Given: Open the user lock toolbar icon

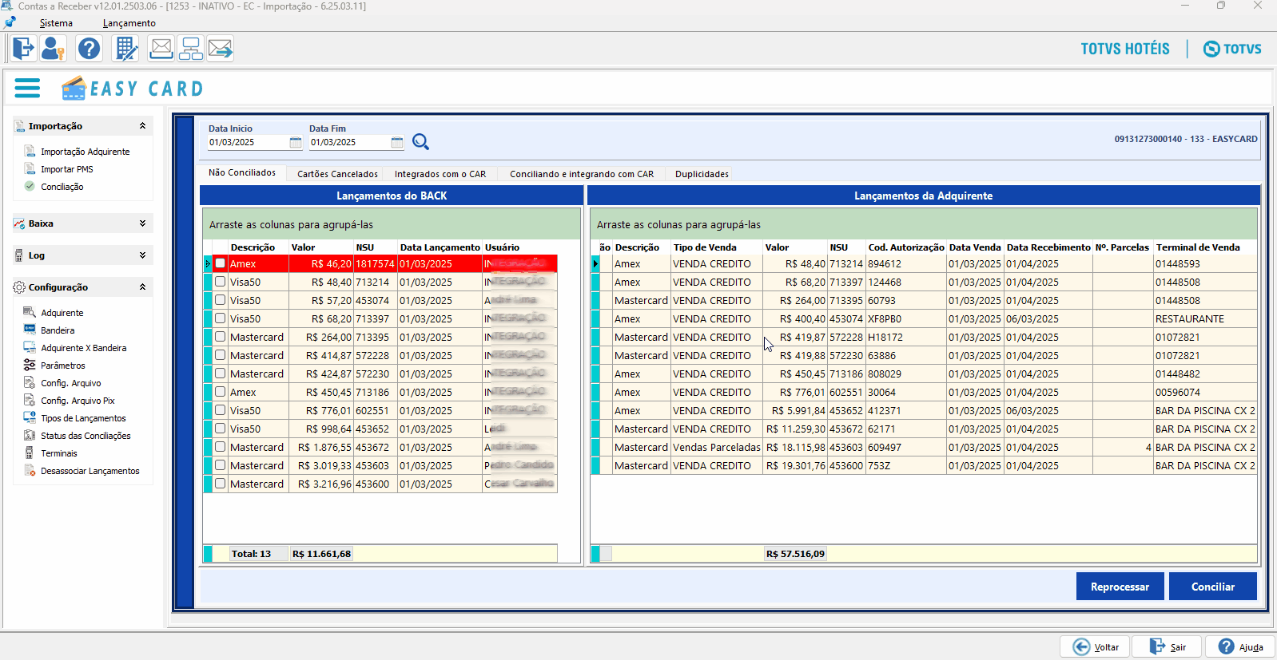Looking at the screenshot, I should [54, 49].
